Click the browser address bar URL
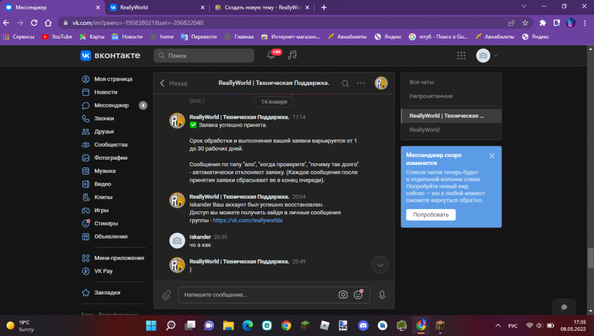The height and width of the screenshot is (336, 594). (x=138, y=23)
